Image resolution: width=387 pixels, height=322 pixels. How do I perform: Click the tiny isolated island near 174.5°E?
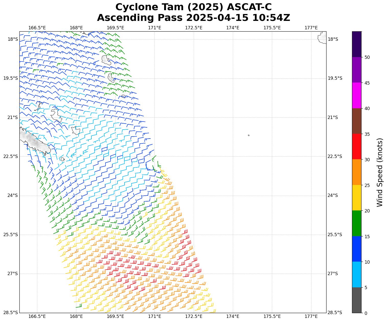pyautogui.click(x=249, y=135)
